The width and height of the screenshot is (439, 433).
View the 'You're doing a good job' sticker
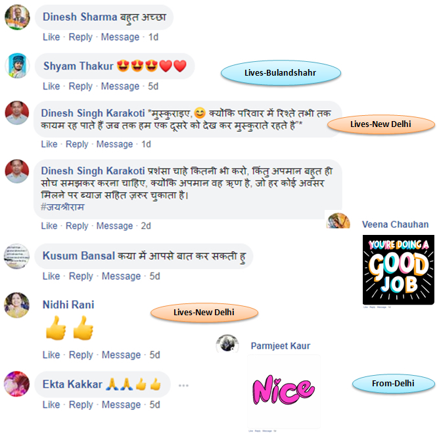(x=398, y=270)
